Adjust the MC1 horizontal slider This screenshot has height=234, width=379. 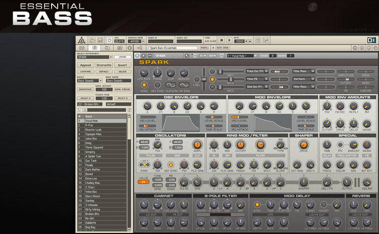(x=231, y=71)
